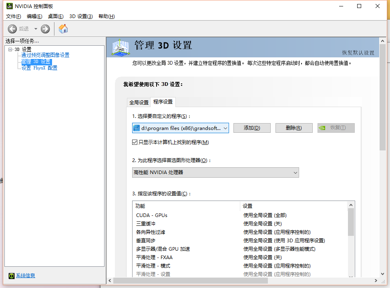The image size is (390, 288).
Task: Open the 桌面(E) menu
Action: pyautogui.click(x=56, y=16)
